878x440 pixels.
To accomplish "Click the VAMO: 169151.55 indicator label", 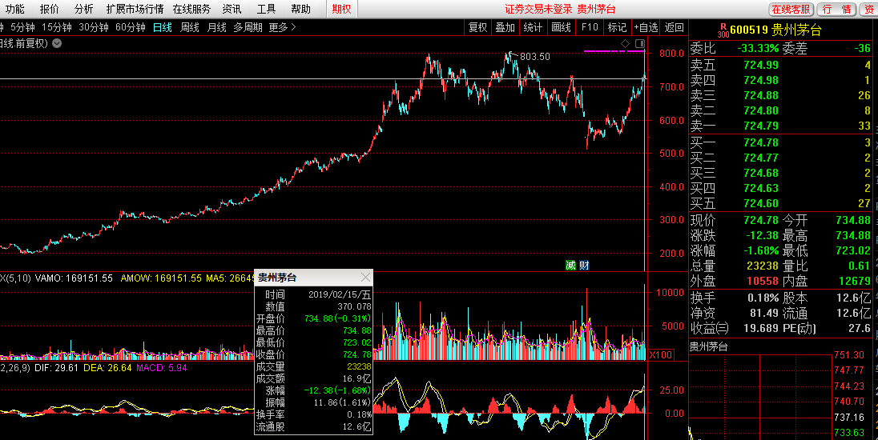I will click(x=74, y=278).
